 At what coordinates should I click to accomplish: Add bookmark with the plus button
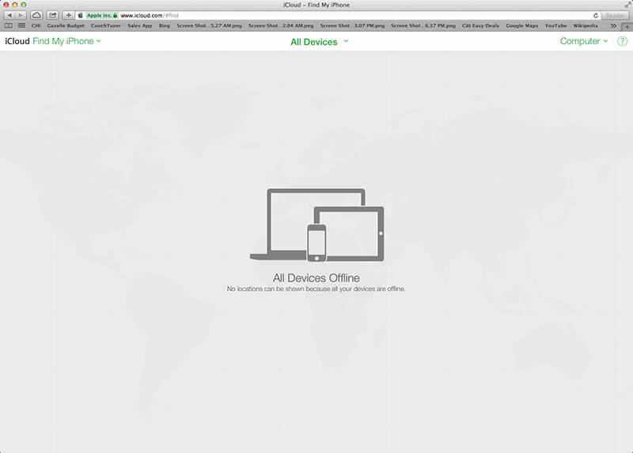[68, 15]
